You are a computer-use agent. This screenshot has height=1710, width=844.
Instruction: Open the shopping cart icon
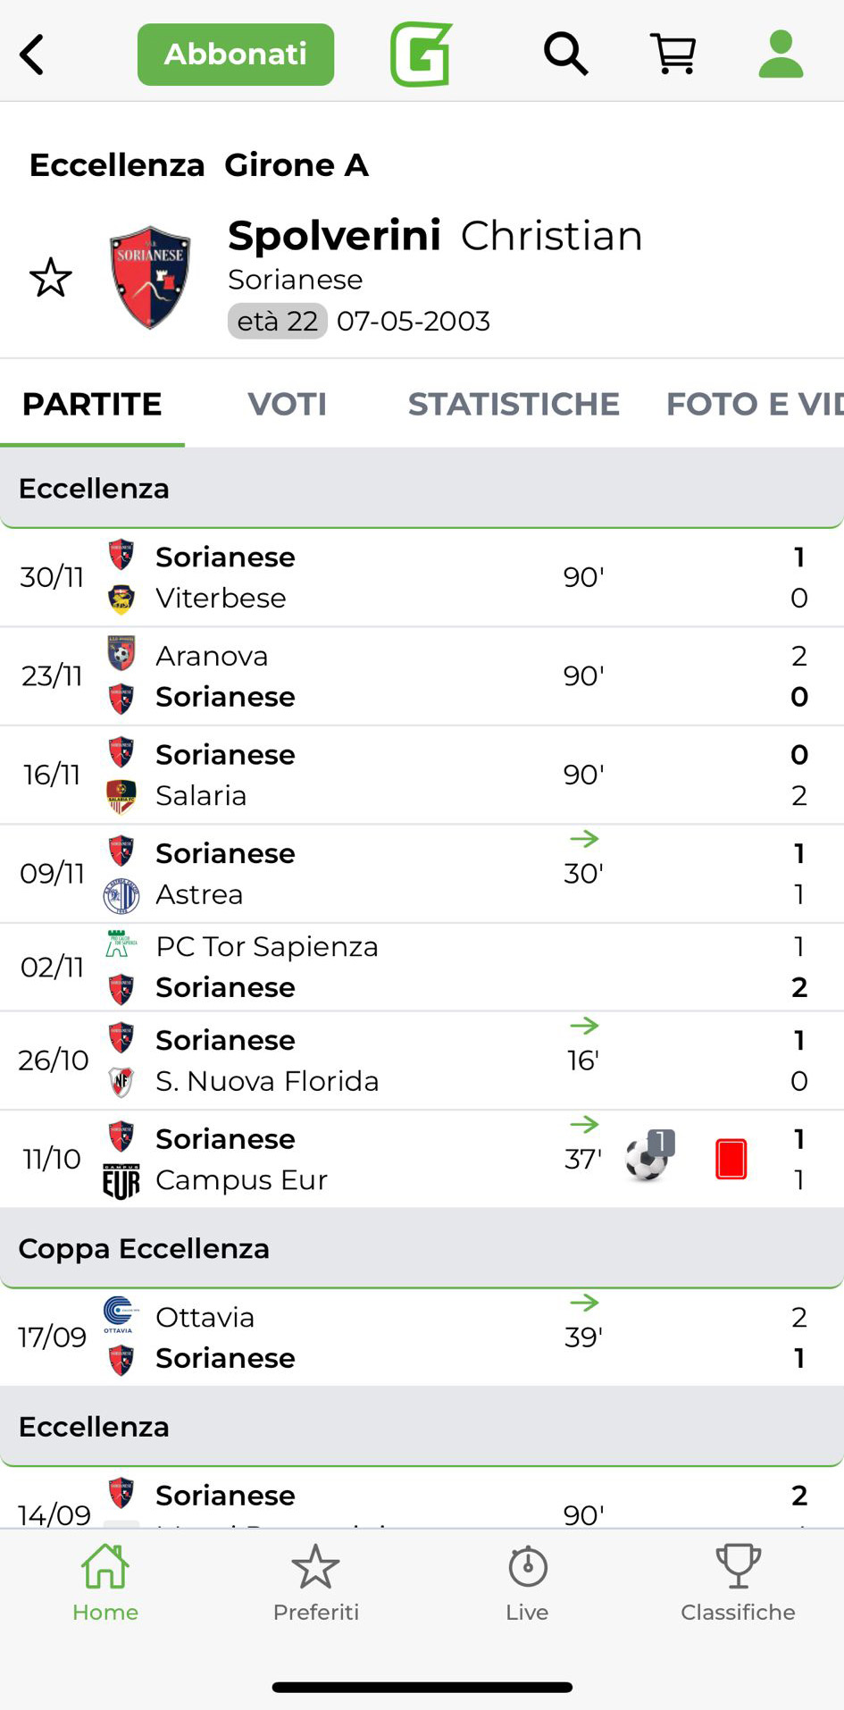coord(673,54)
